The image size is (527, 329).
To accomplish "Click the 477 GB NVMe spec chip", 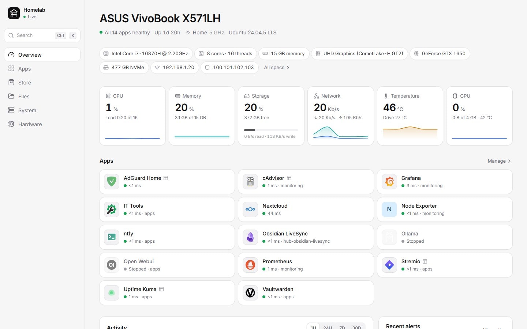I will pos(124,68).
